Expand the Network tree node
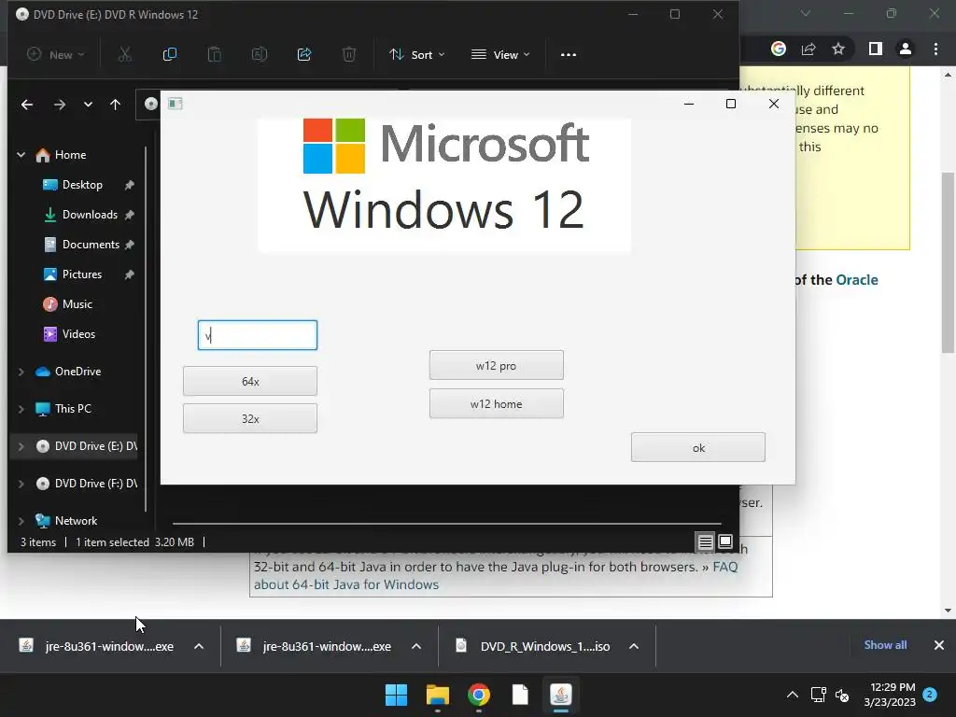Screen dimensions: 956x717 click(21, 521)
